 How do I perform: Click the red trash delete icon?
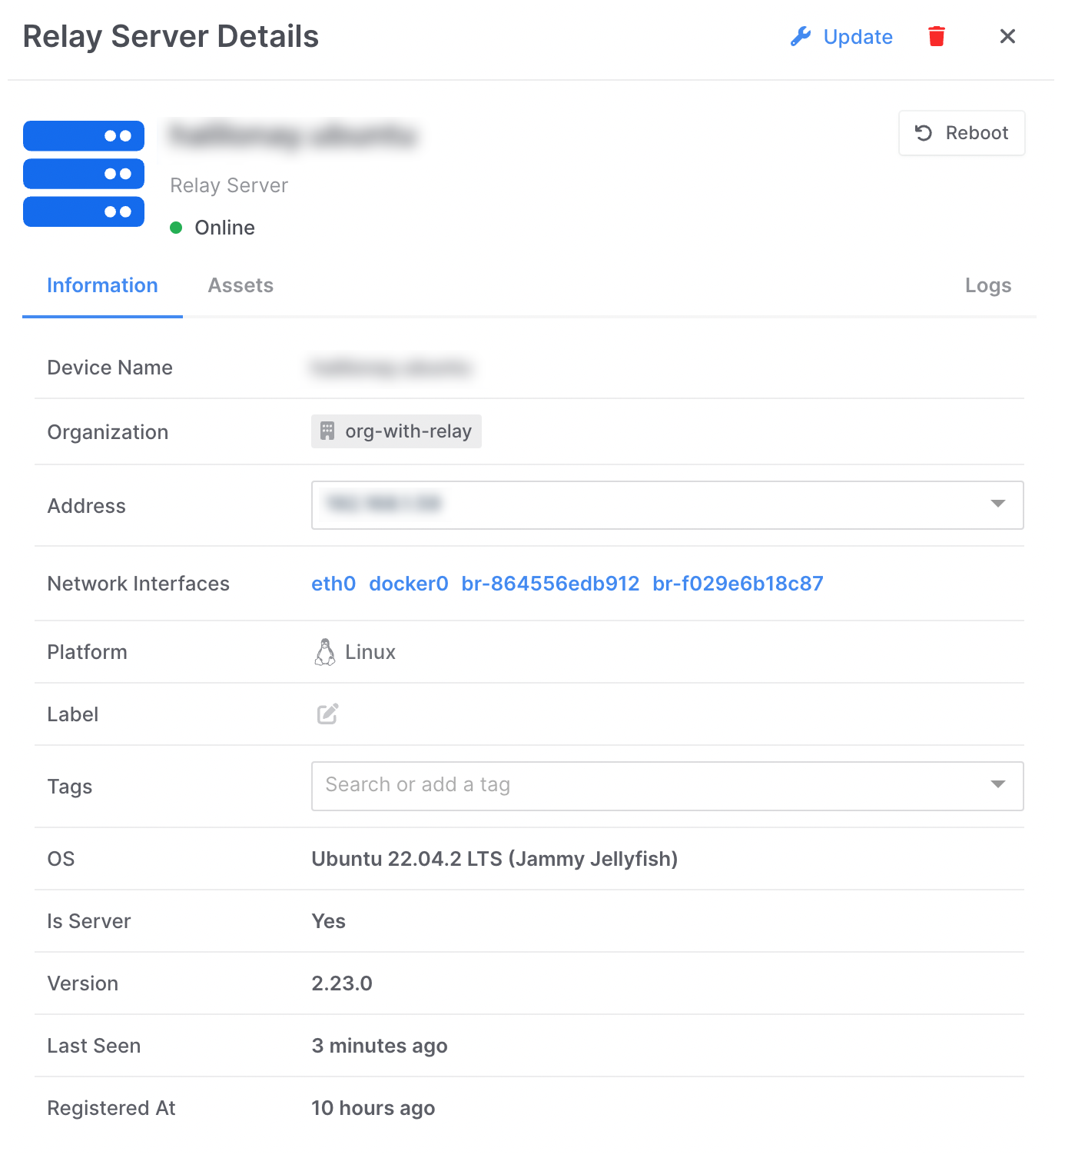click(x=936, y=36)
